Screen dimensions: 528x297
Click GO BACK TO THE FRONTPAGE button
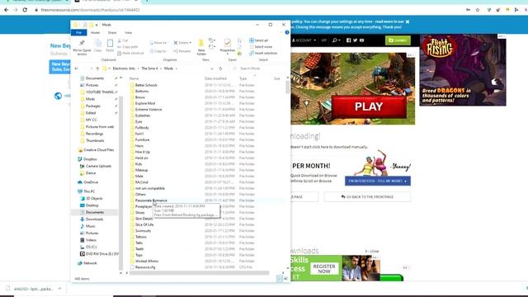[x=367, y=196]
